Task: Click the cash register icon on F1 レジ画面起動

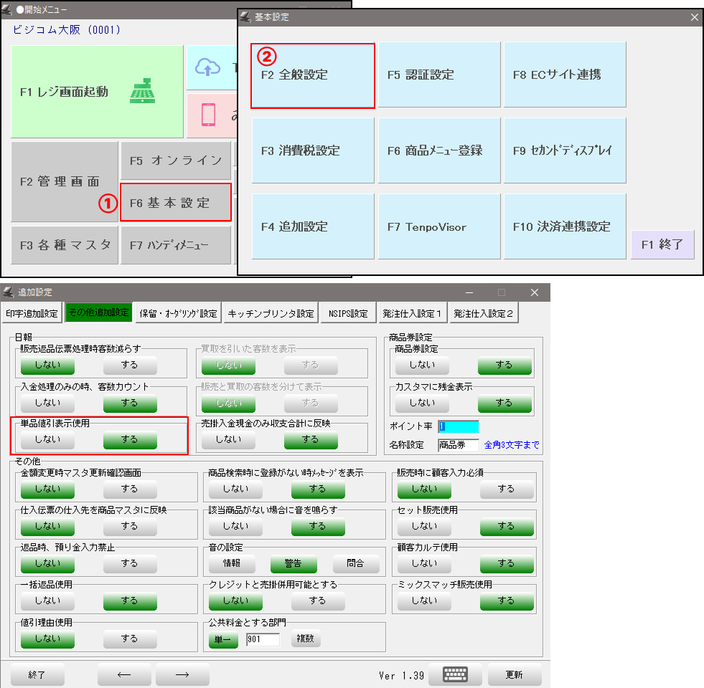Action: [x=142, y=92]
